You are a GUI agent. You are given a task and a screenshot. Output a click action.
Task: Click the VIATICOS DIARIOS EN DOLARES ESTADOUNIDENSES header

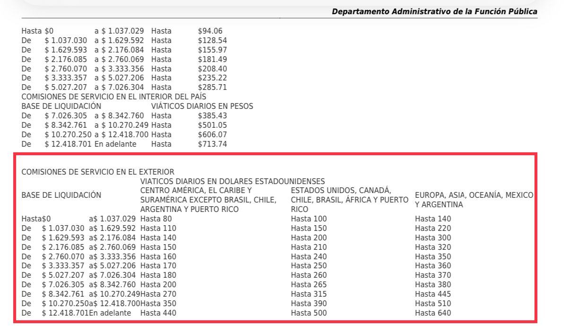tap(232, 181)
